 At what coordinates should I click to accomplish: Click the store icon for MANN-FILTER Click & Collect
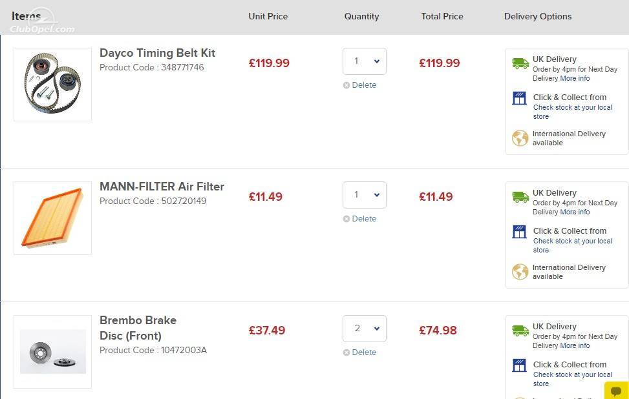[x=519, y=232]
